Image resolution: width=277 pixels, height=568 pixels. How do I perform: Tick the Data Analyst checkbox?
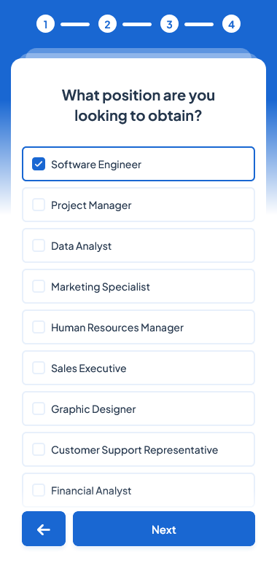click(39, 245)
